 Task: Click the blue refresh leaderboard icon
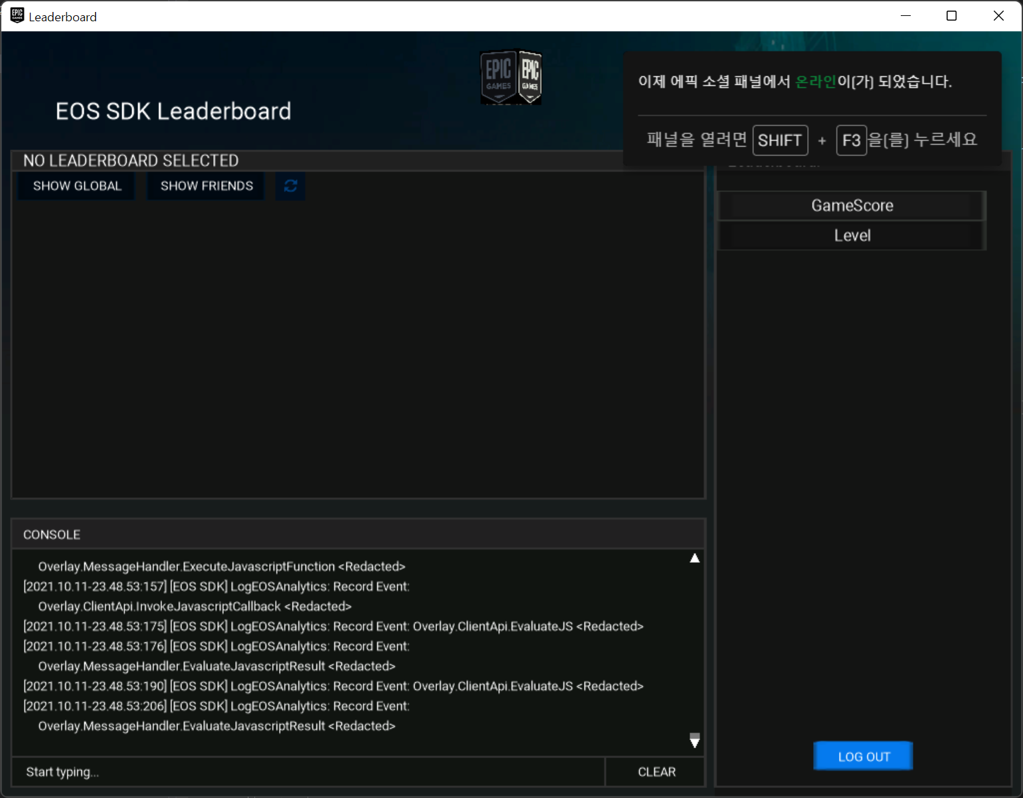290,186
